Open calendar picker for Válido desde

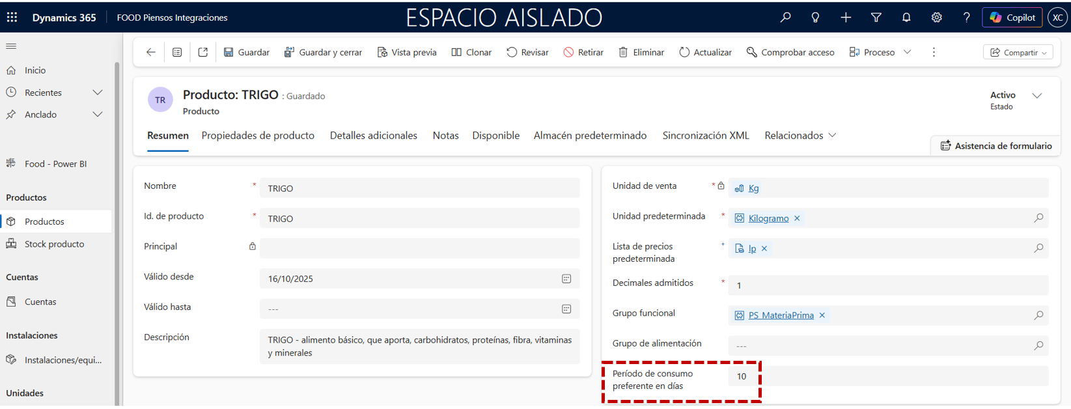(x=566, y=279)
